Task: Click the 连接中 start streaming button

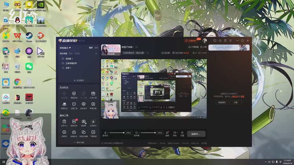Action: [196, 134]
